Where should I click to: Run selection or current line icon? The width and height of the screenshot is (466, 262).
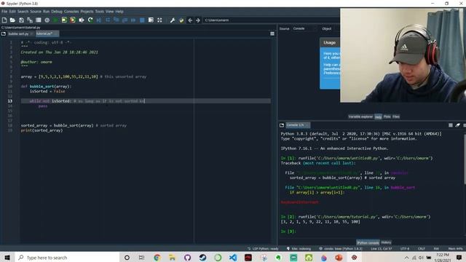(x=82, y=20)
